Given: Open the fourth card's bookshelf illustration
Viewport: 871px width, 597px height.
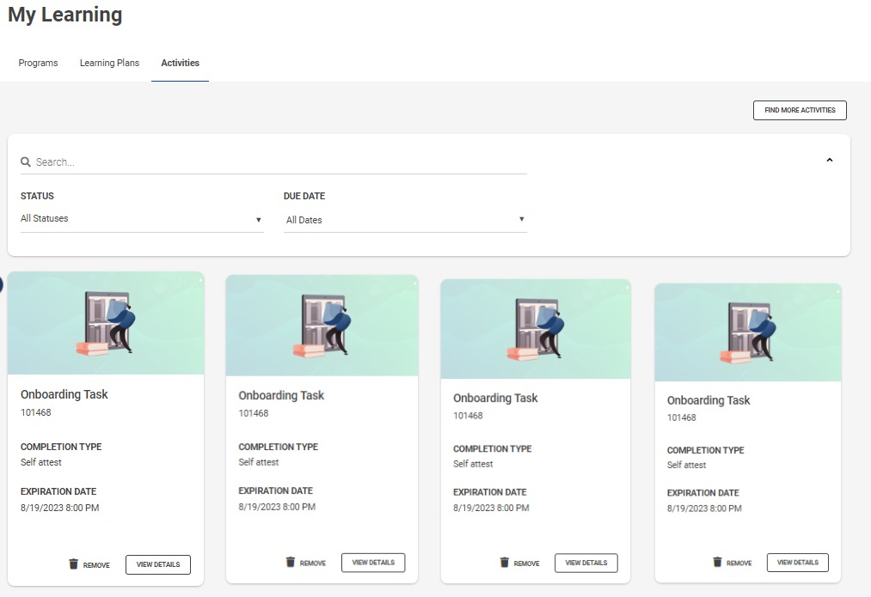Looking at the screenshot, I should (748, 332).
